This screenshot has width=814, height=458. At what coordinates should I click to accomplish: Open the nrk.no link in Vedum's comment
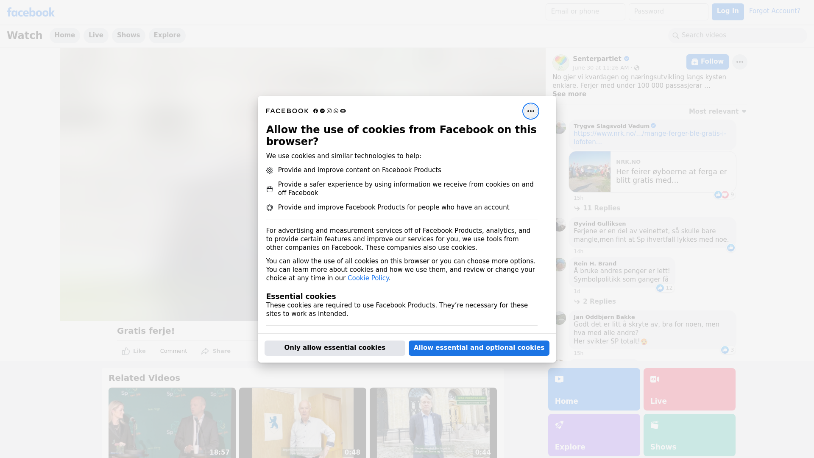[x=650, y=138]
